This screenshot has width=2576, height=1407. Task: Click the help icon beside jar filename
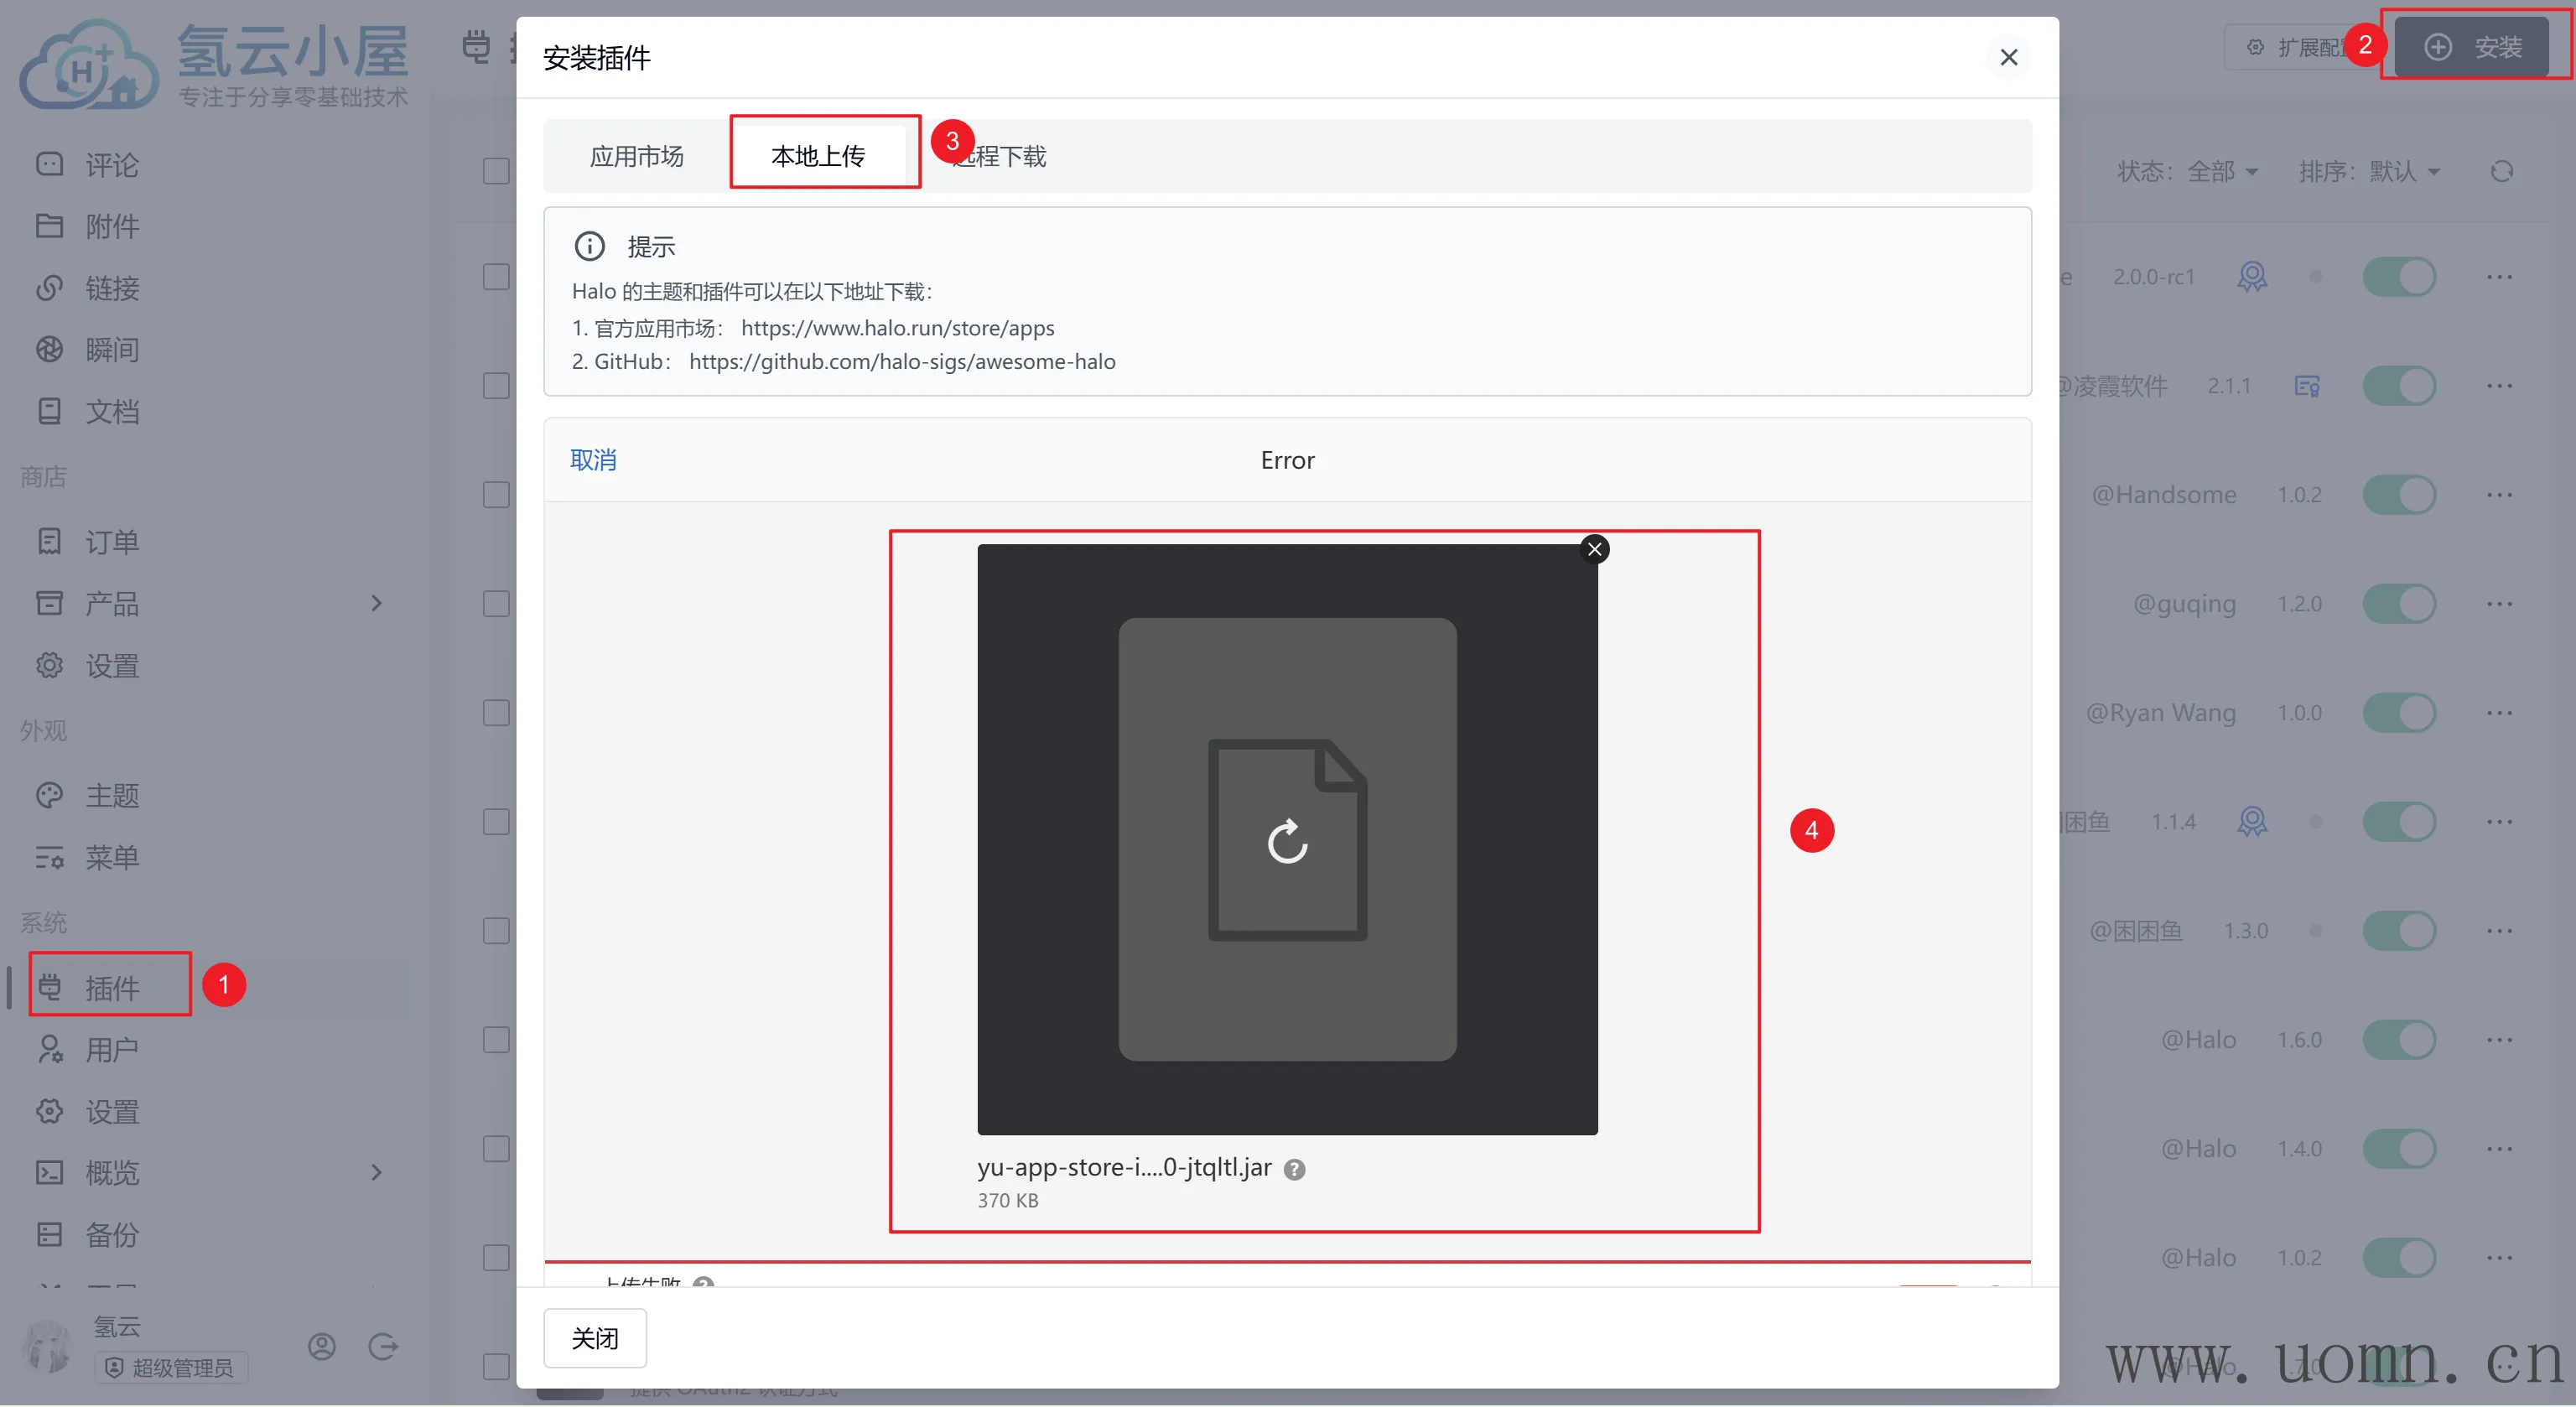pyautogui.click(x=1294, y=1169)
